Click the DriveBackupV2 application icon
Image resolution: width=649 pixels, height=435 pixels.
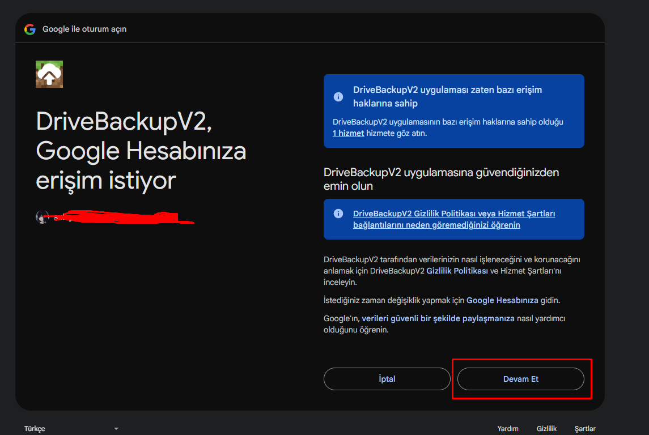[49, 74]
